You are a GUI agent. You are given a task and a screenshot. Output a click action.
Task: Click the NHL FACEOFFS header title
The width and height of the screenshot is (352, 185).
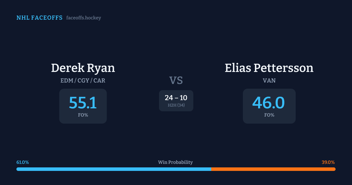coord(39,18)
